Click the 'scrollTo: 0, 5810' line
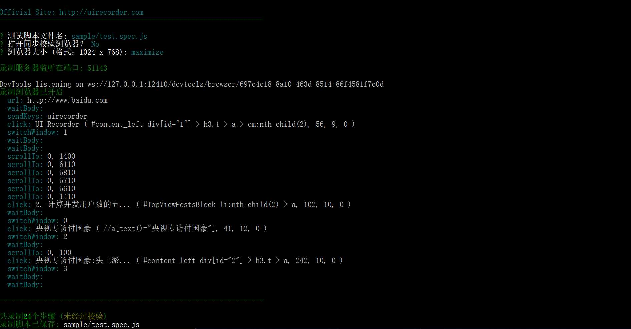Screen dimensions: 631x329 [x=41, y=173]
